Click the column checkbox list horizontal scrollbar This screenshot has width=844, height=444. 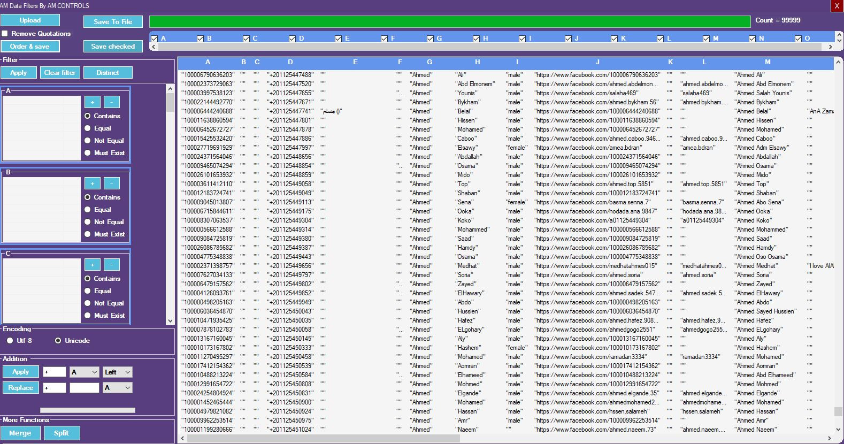tap(492, 47)
